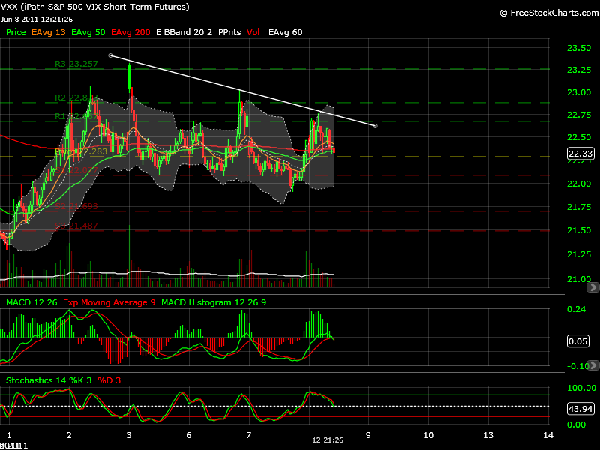This screenshot has width=600, height=450.
Task: Toggle the Price legend item
Action: click(16, 33)
